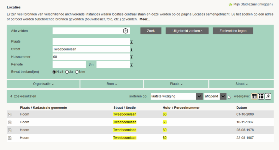Open the record icon for the 01-10-2009 result
The image size is (279, 150).
click(x=10, y=115)
